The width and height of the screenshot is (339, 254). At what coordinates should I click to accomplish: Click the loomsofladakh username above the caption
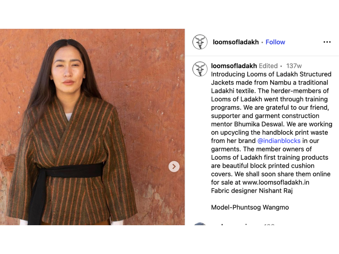point(234,66)
